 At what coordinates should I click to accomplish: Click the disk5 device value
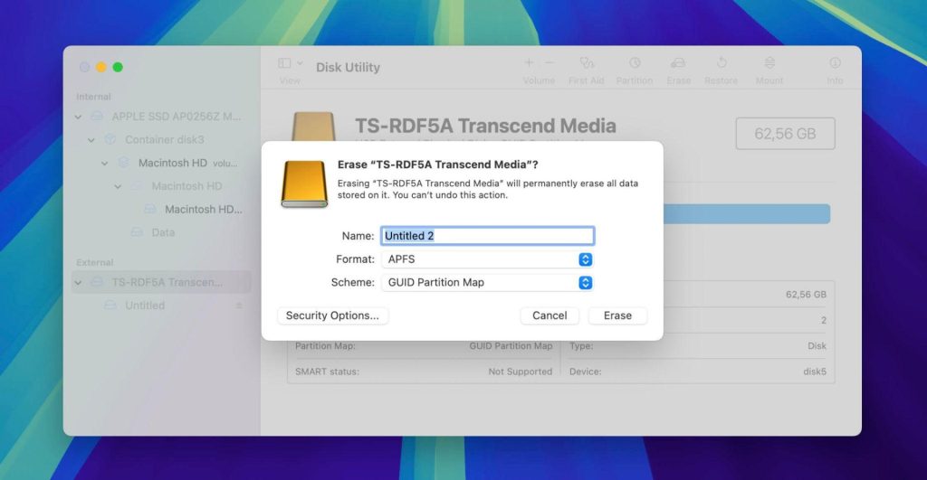pyautogui.click(x=815, y=372)
